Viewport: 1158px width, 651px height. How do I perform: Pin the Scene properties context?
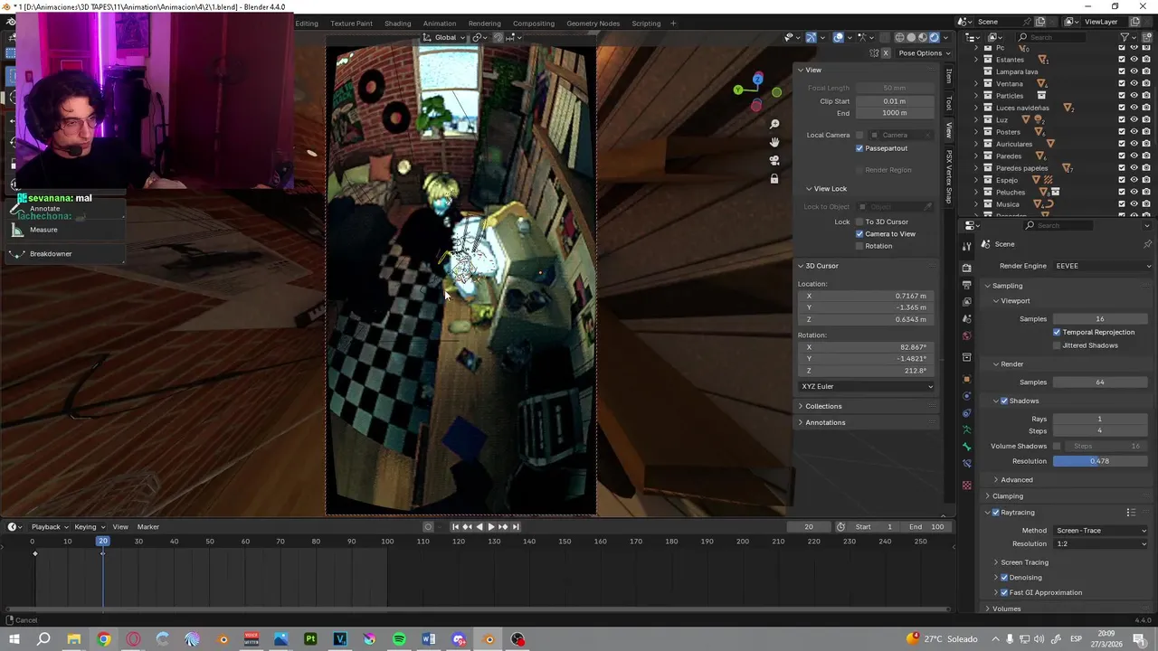(1147, 244)
